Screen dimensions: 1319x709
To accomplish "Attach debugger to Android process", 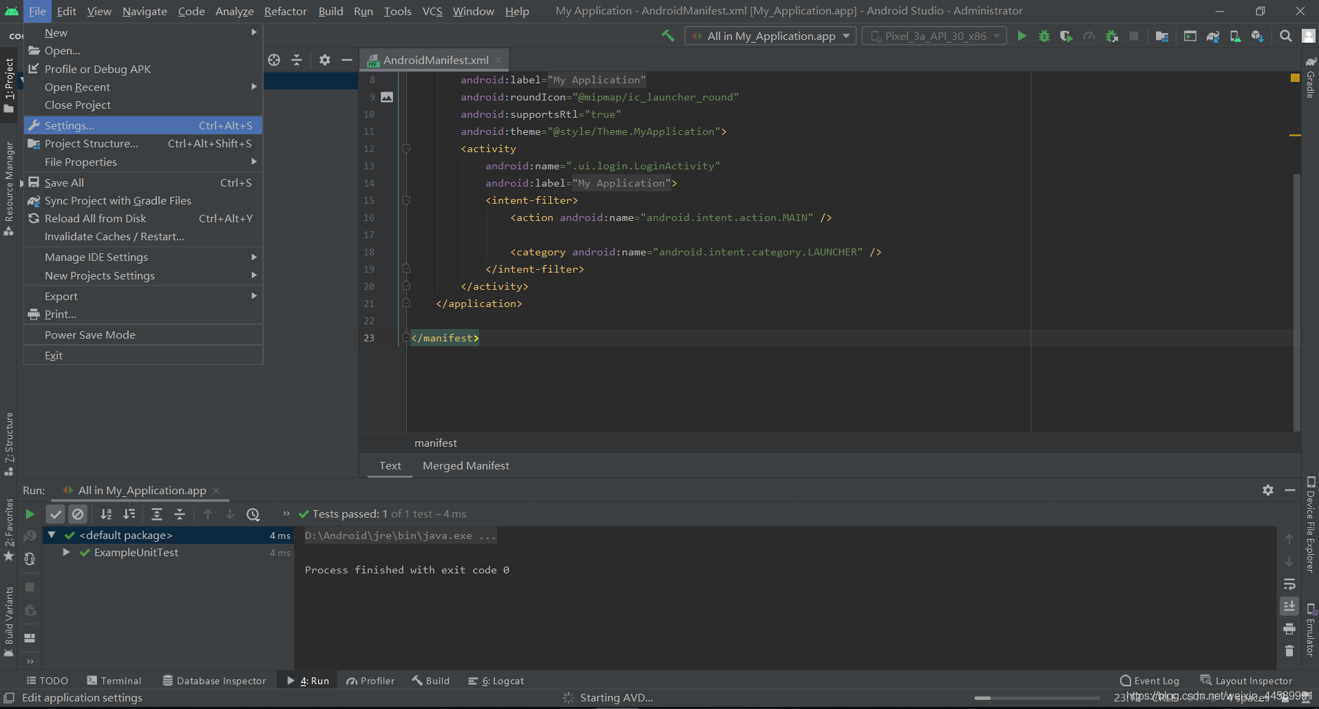I will 1111,36.
